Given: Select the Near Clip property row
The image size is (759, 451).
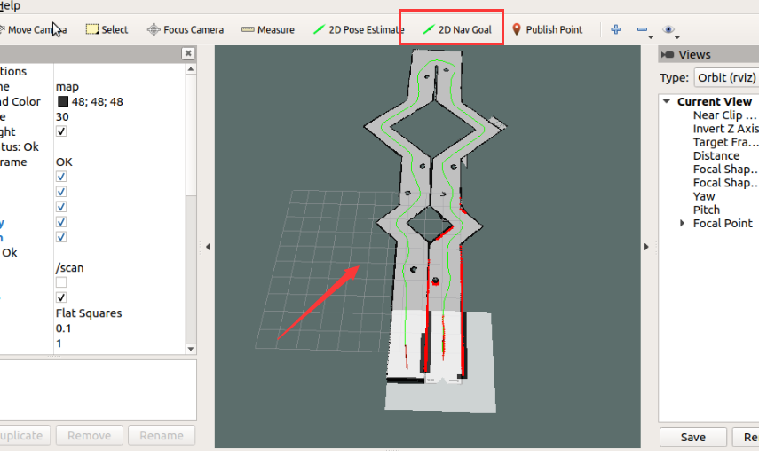Looking at the screenshot, I should click(724, 115).
